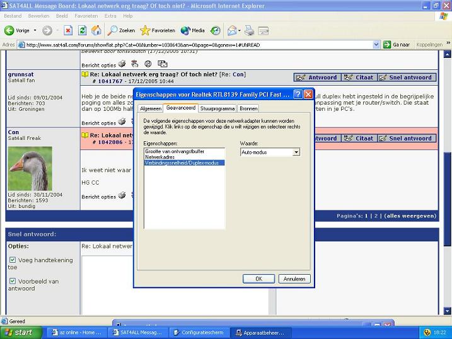Click the forward navigation arrow icon
Viewport: 452px width, 339px height.
click(x=47, y=30)
